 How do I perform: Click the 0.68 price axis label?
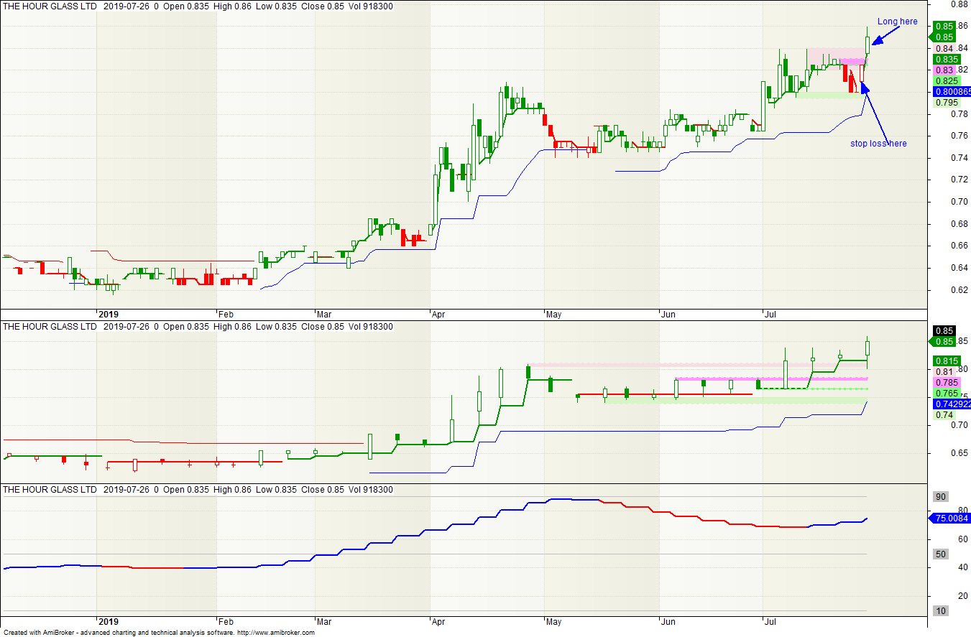point(960,224)
